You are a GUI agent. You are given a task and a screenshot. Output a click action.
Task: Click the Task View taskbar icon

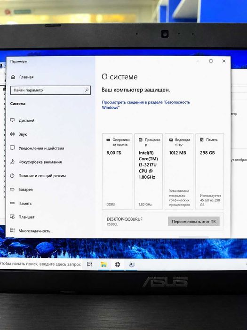[x=89, y=264]
